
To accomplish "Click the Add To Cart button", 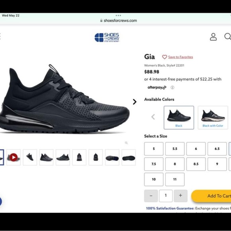I will [211, 196].
